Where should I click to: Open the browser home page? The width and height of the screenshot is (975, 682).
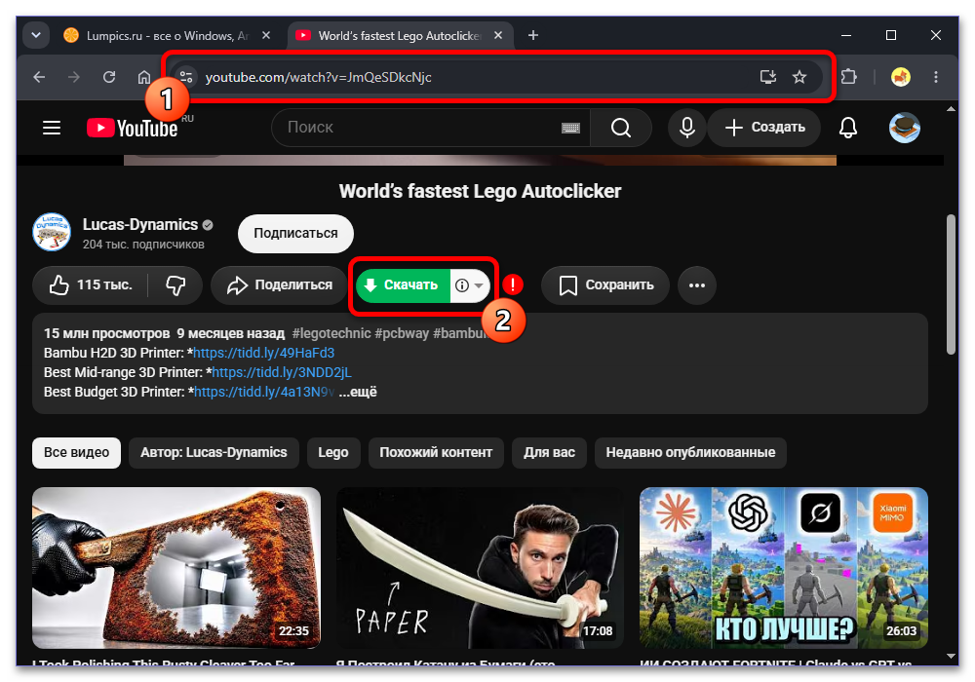144,77
